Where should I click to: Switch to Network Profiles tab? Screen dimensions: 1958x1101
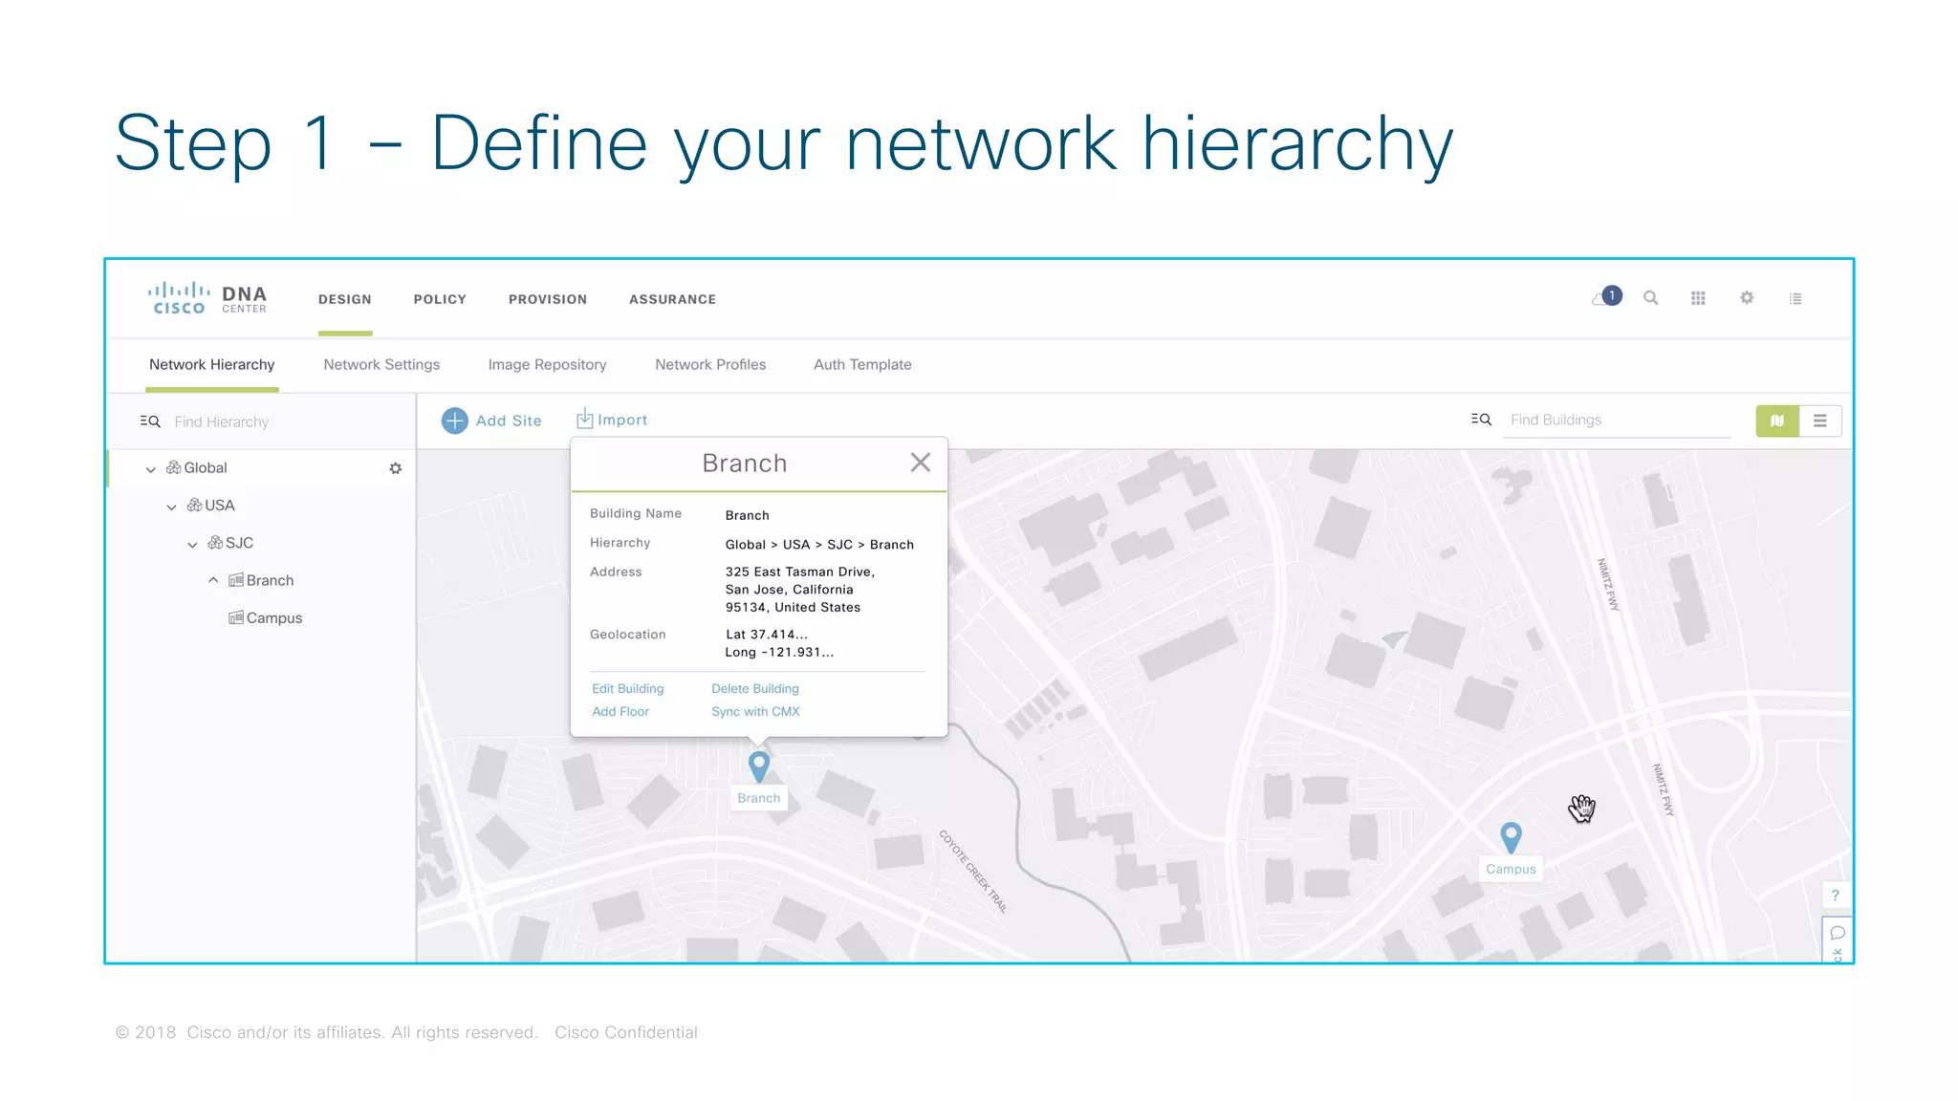point(710,364)
